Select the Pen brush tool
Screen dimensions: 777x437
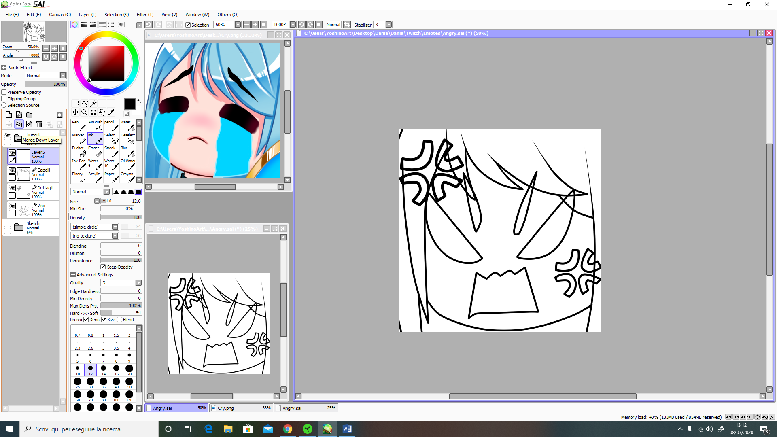click(79, 125)
